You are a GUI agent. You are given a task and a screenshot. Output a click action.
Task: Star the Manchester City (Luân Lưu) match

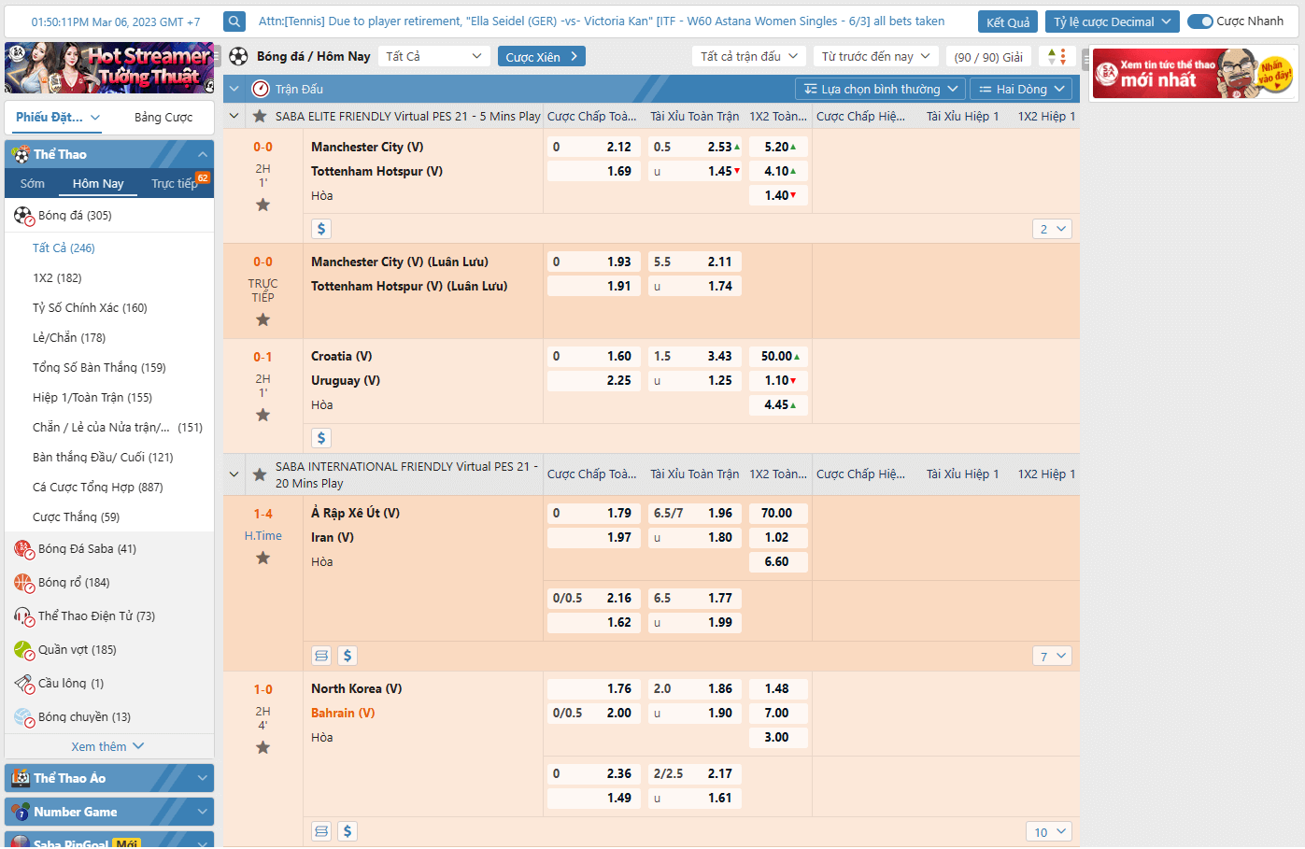pyautogui.click(x=263, y=319)
